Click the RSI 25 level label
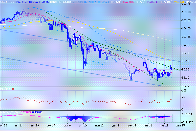196x131 pixels. coord(184,105)
